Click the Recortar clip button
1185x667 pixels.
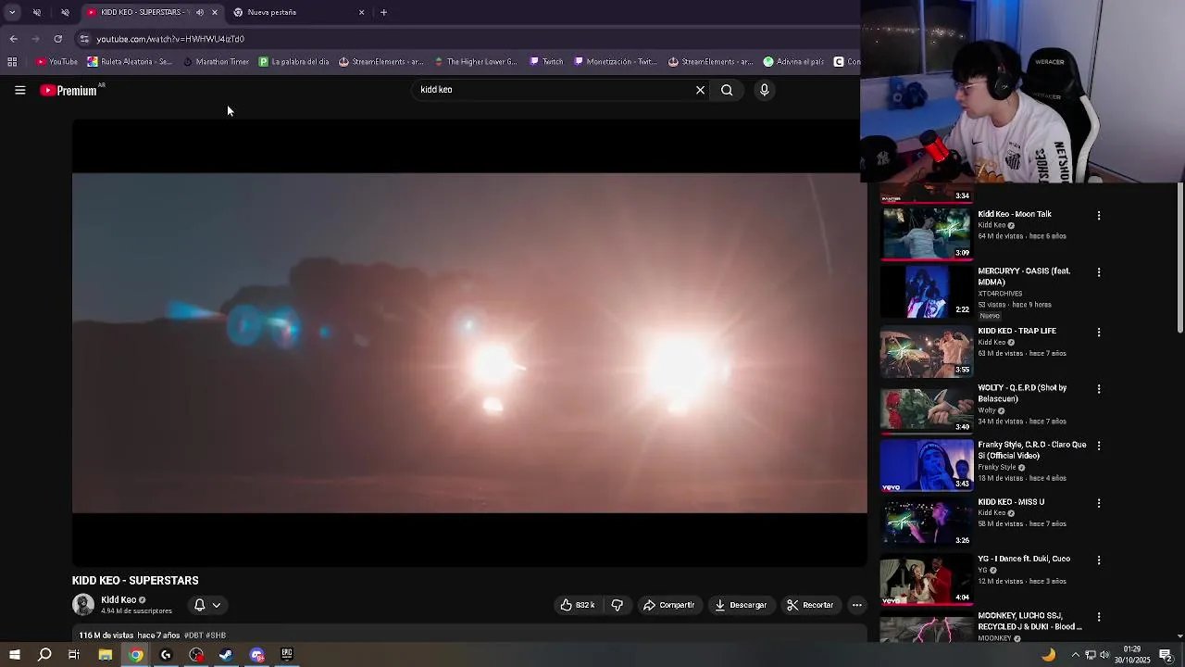[810, 605]
